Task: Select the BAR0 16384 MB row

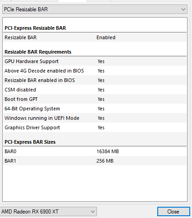Action: [x=95, y=151]
